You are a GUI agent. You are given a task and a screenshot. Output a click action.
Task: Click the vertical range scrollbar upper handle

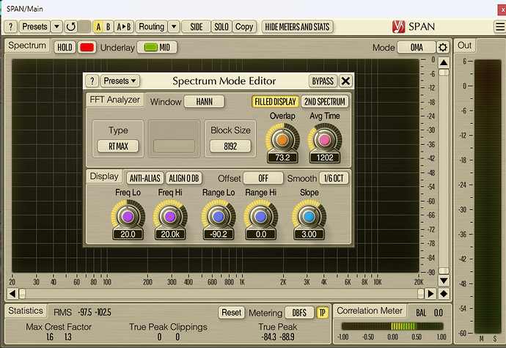[x=444, y=73]
